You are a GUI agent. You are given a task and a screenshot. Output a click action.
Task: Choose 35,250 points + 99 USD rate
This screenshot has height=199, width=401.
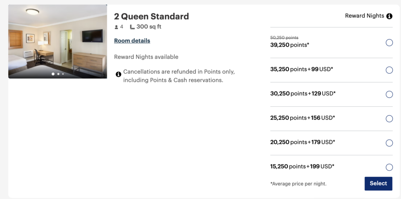click(x=389, y=70)
